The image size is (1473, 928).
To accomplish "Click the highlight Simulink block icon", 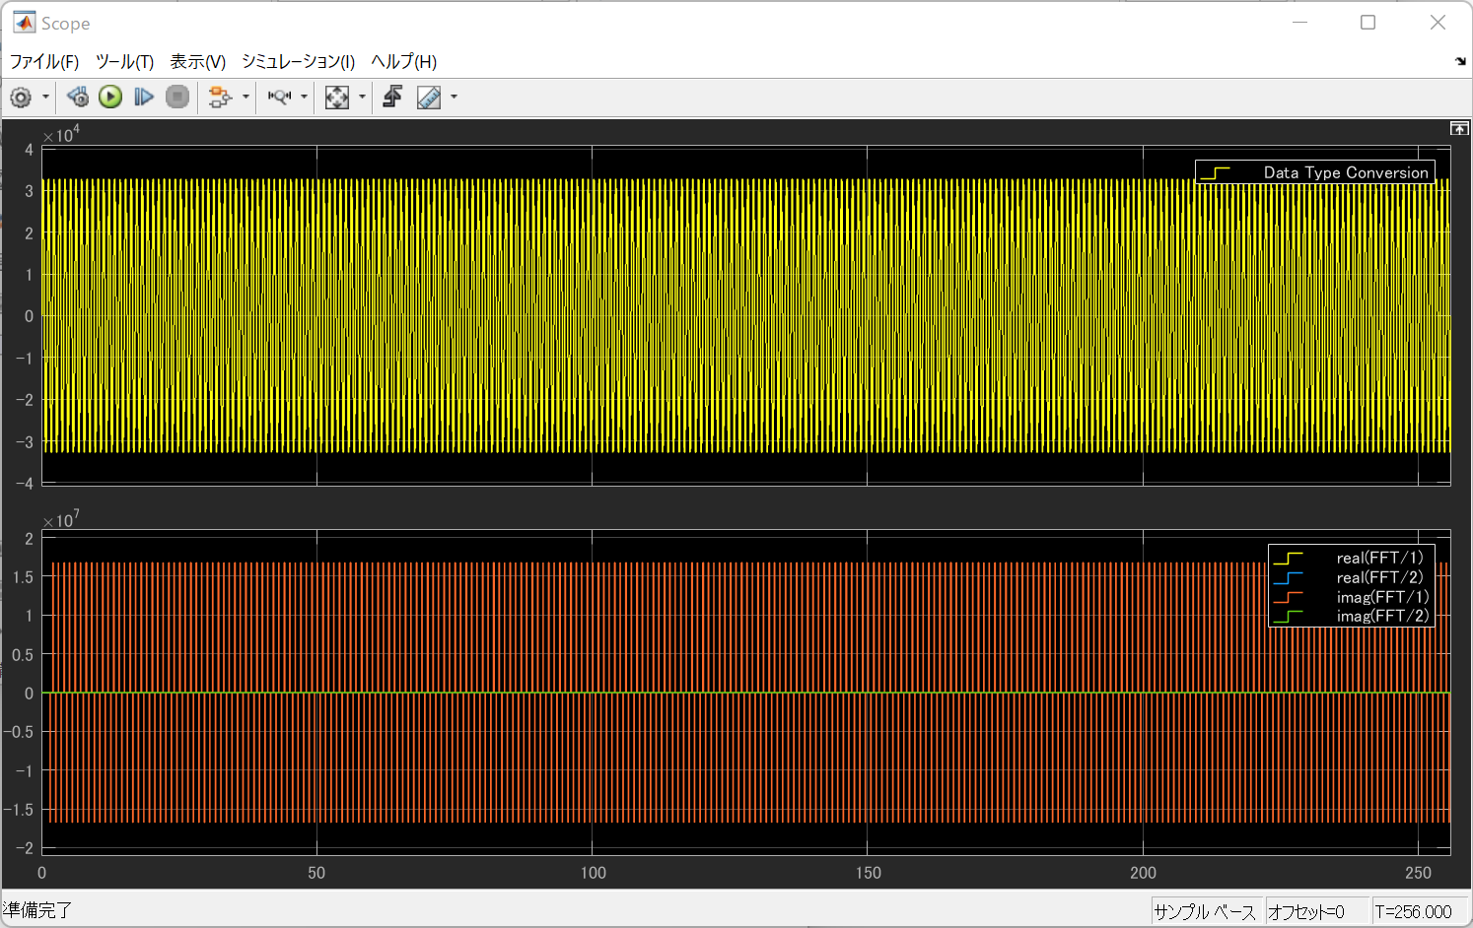I will (x=220, y=97).
